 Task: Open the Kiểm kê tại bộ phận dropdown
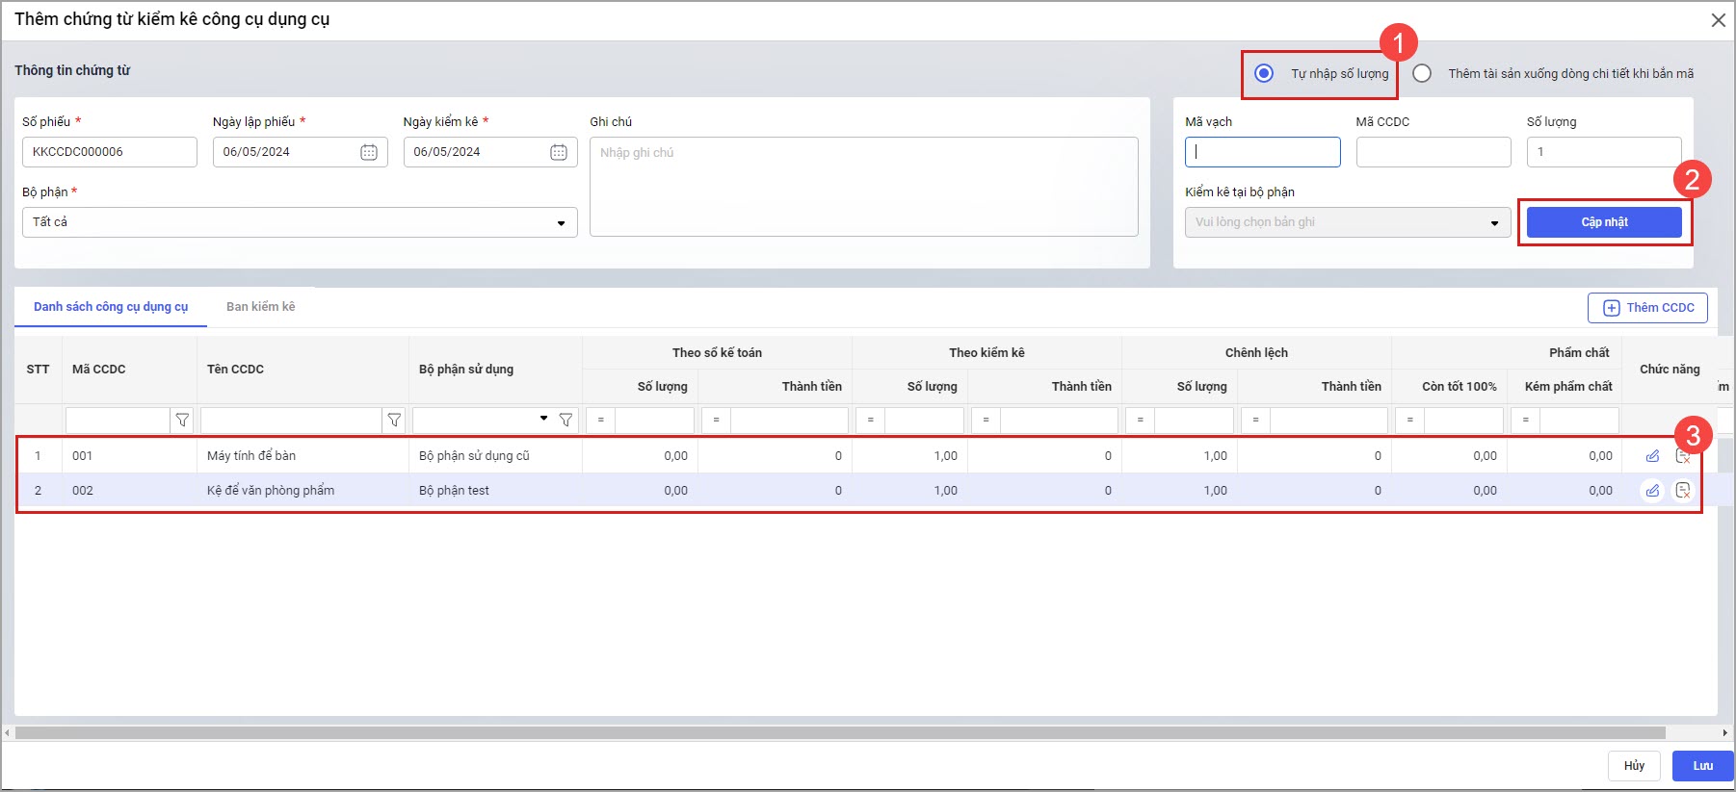[1494, 223]
